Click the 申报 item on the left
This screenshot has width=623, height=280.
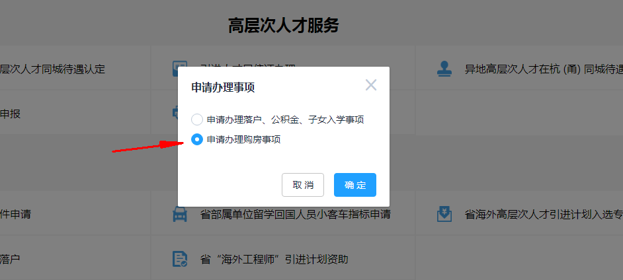pyautogui.click(x=11, y=114)
